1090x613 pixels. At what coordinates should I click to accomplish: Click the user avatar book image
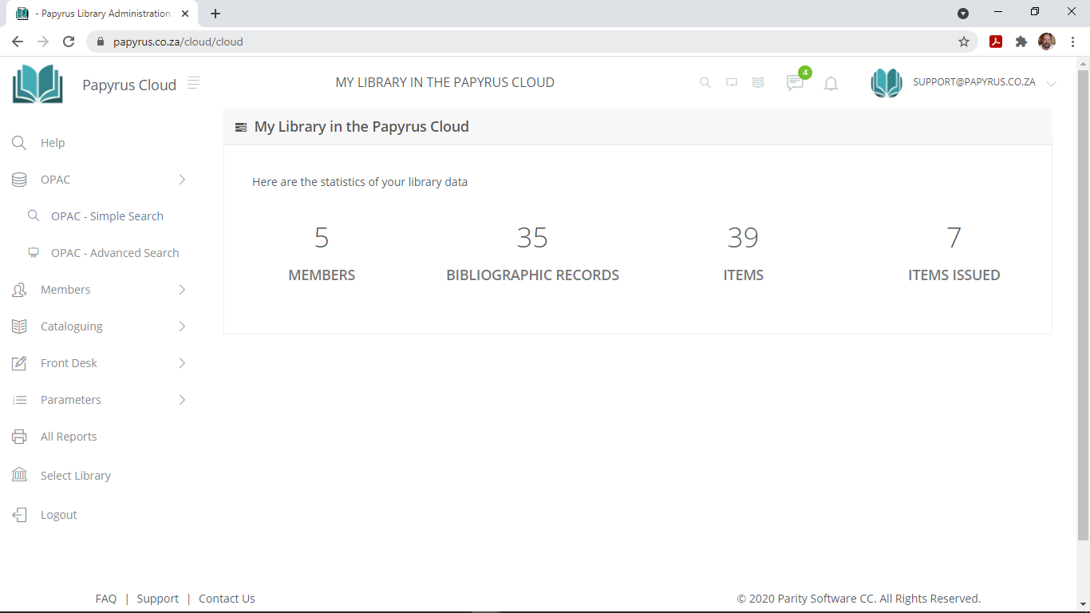coord(887,83)
